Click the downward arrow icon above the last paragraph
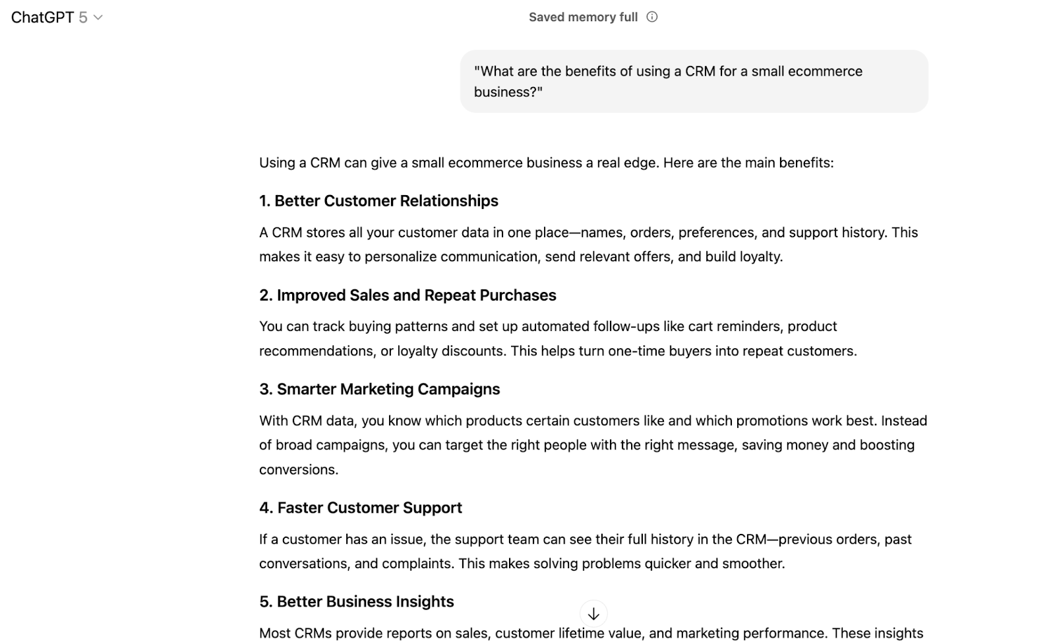The width and height of the screenshot is (1055, 644). coord(593,614)
